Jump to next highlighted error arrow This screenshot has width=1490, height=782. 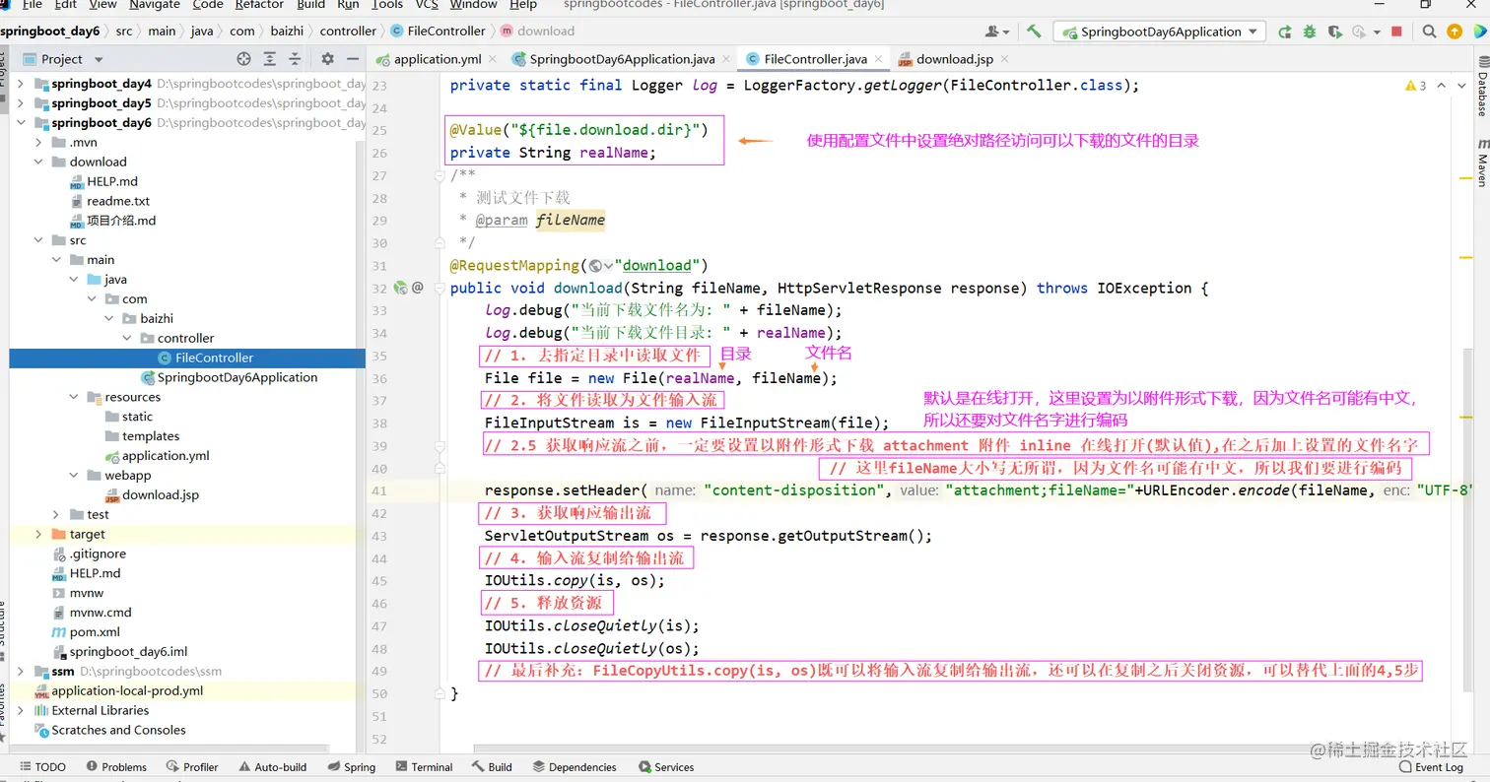coord(1461,86)
